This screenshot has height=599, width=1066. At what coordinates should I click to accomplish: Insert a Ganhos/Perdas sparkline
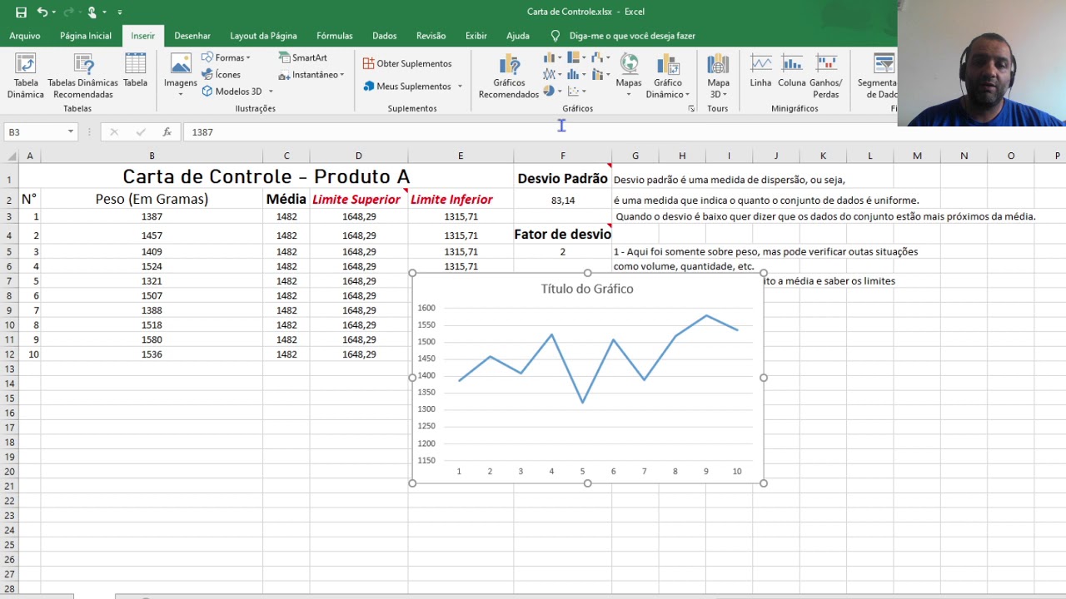(x=826, y=77)
